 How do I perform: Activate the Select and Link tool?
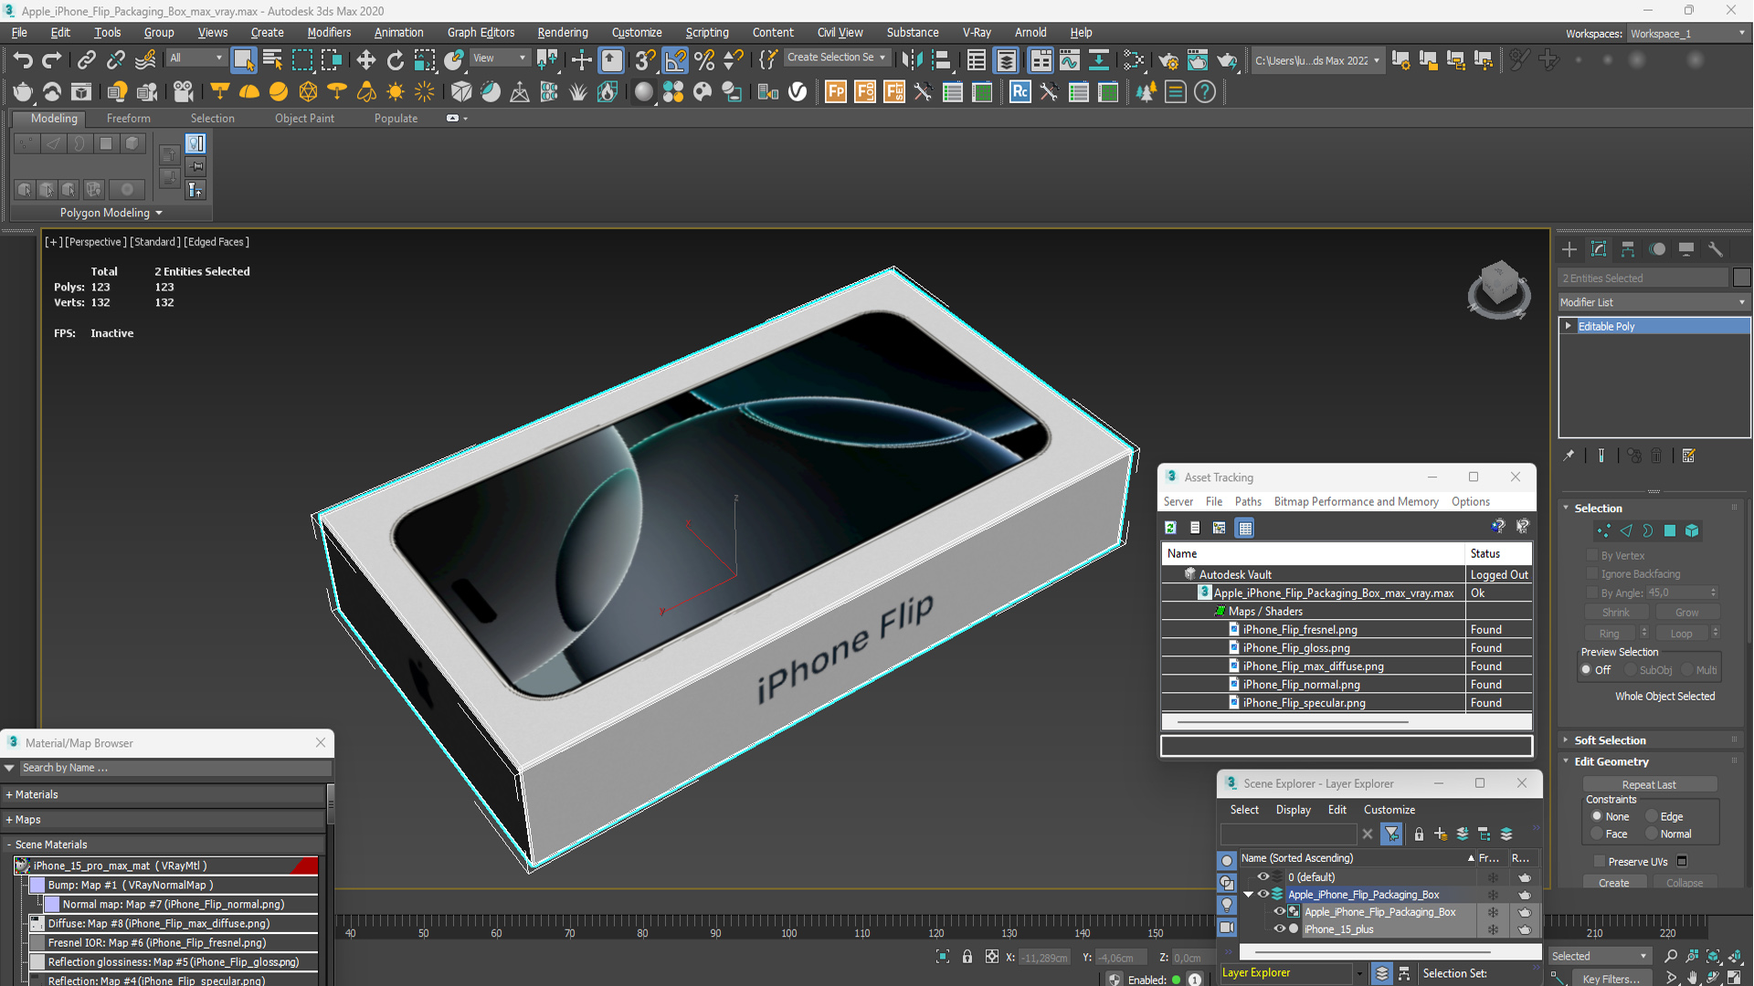click(x=86, y=60)
